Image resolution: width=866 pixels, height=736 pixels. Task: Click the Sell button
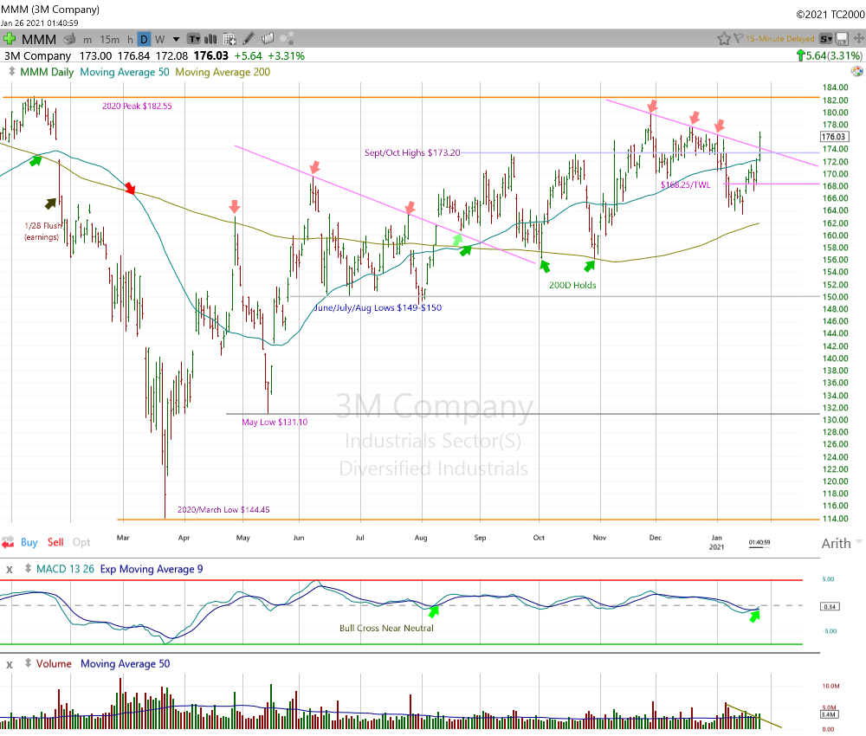pos(55,542)
